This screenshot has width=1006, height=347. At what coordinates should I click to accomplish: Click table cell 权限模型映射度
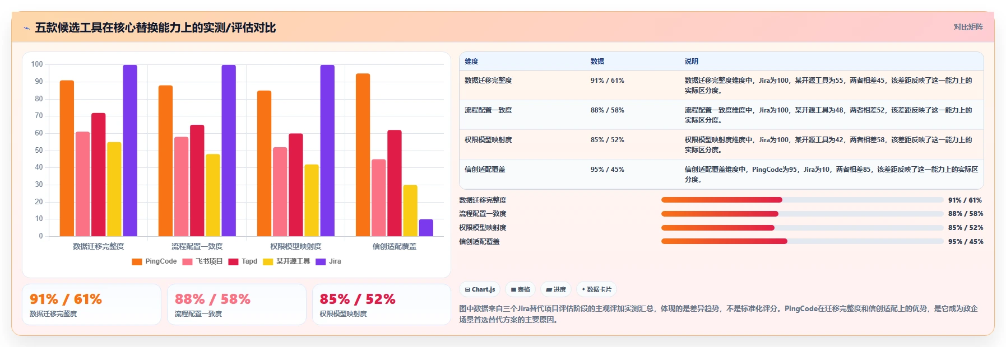(488, 140)
